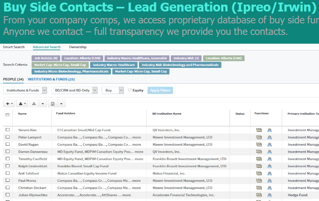This screenshot has height=201, width=319.
Task: Open the Institutions & Funds dropdown
Action: (25, 91)
